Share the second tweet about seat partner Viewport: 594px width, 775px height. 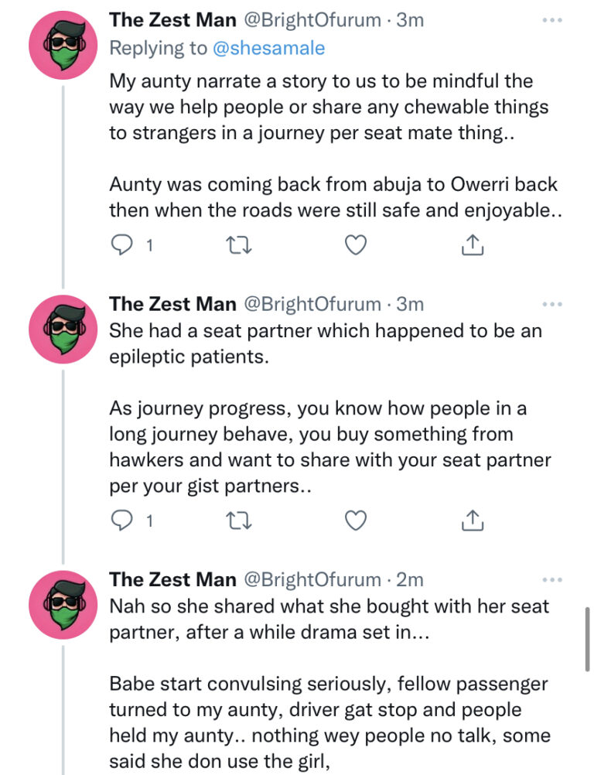(x=472, y=521)
